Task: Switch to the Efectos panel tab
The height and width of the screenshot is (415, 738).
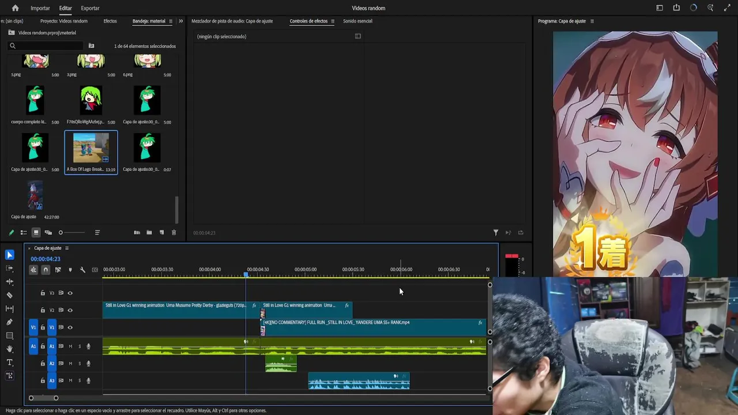Action: point(110,21)
